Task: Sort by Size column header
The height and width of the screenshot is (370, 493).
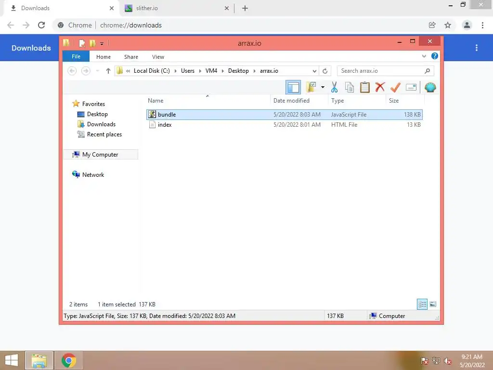Action: [x=404, y=101]
